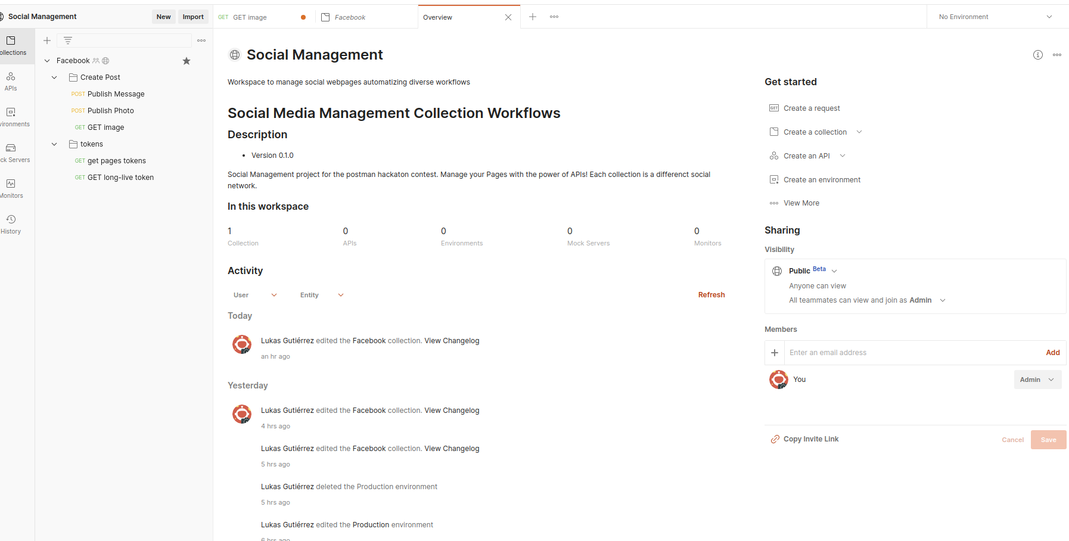
Task: Click the plus icon in Members field
Action: click(775, 353)
